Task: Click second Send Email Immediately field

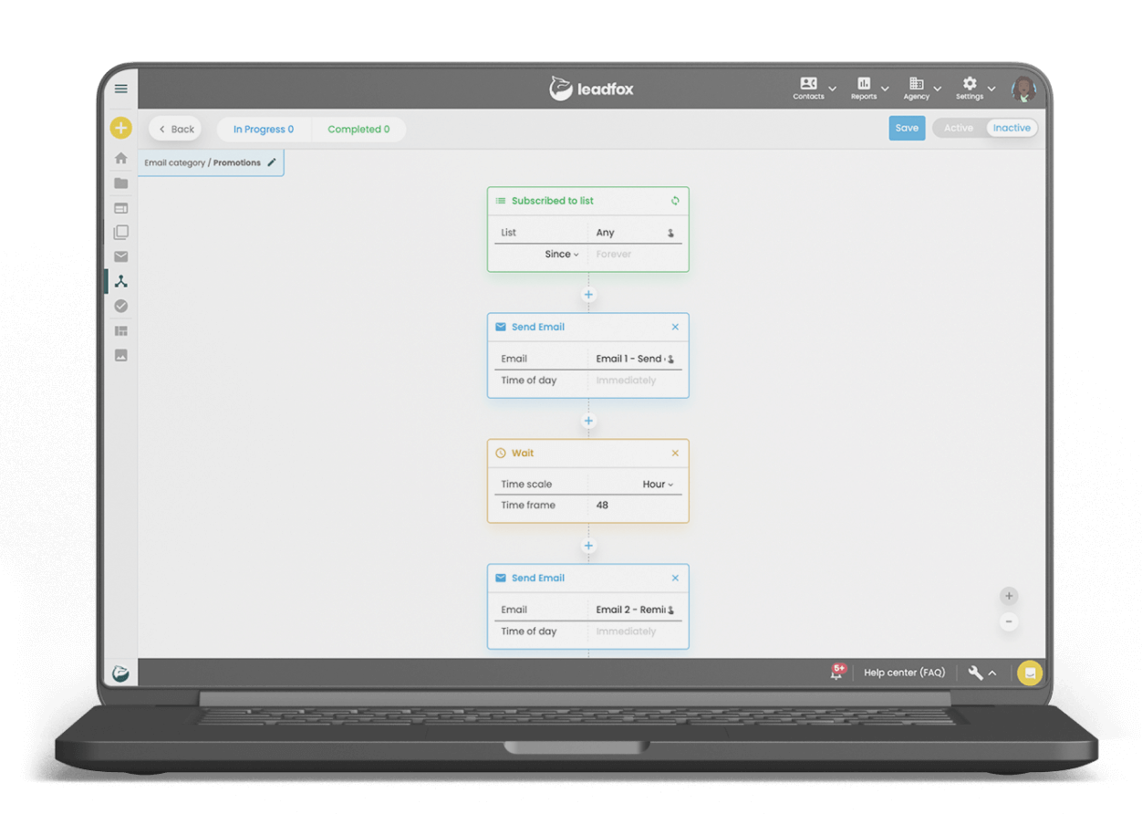Action: (635, 631)
